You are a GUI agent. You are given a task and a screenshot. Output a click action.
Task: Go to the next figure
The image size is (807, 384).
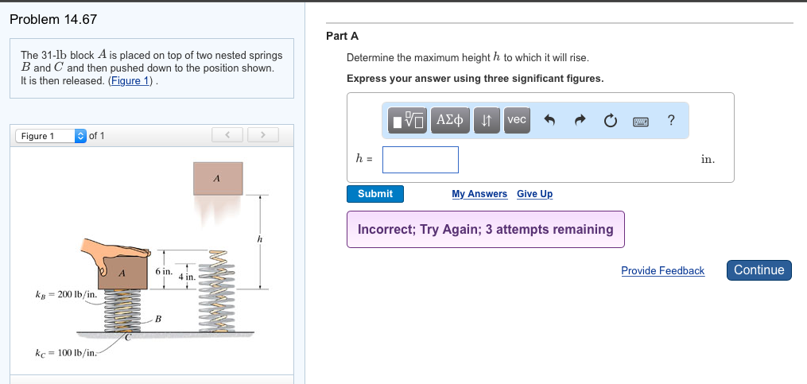click(262, 135)
